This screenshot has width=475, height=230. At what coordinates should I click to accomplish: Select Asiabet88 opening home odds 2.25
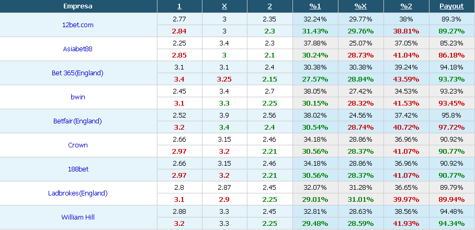tap(179, 43)
